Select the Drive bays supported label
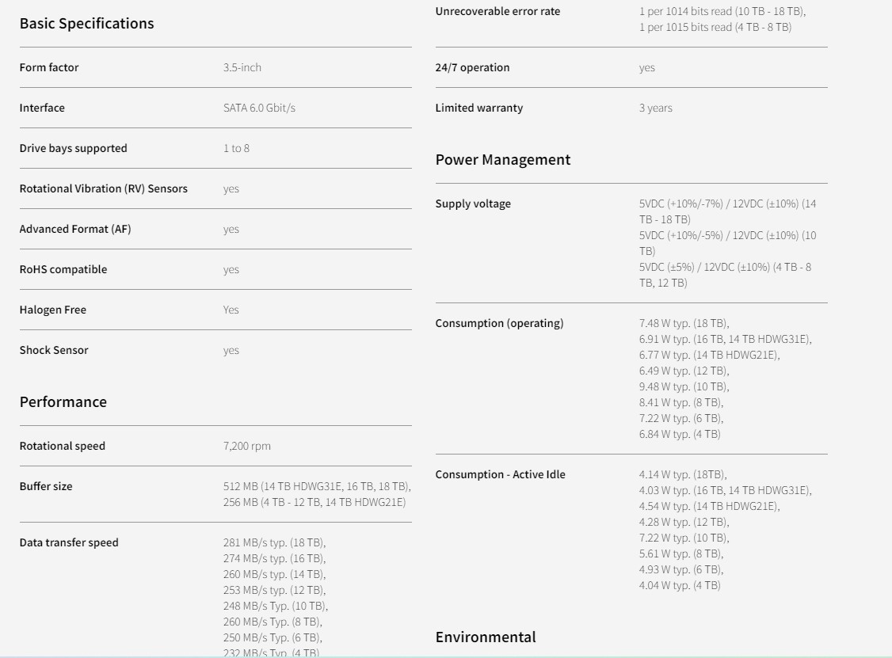 pyautogui.click(x=74, y=148)
